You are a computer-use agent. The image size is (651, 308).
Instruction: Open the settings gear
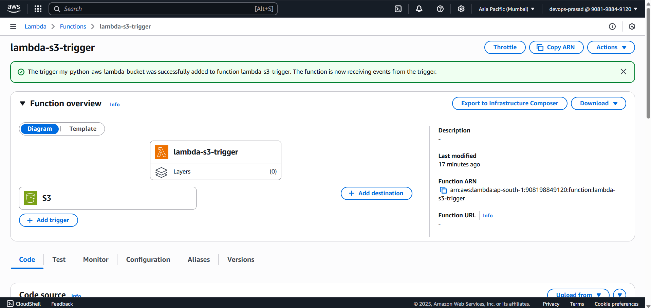click(x=461, y=8)
